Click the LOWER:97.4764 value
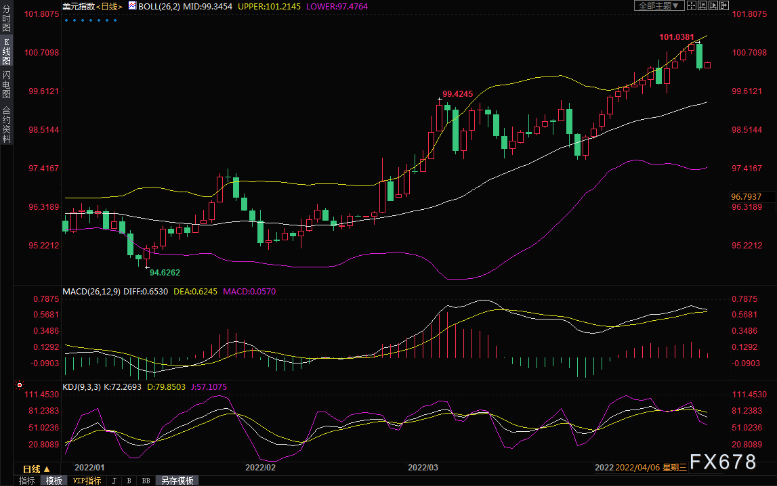 point(337,7)
